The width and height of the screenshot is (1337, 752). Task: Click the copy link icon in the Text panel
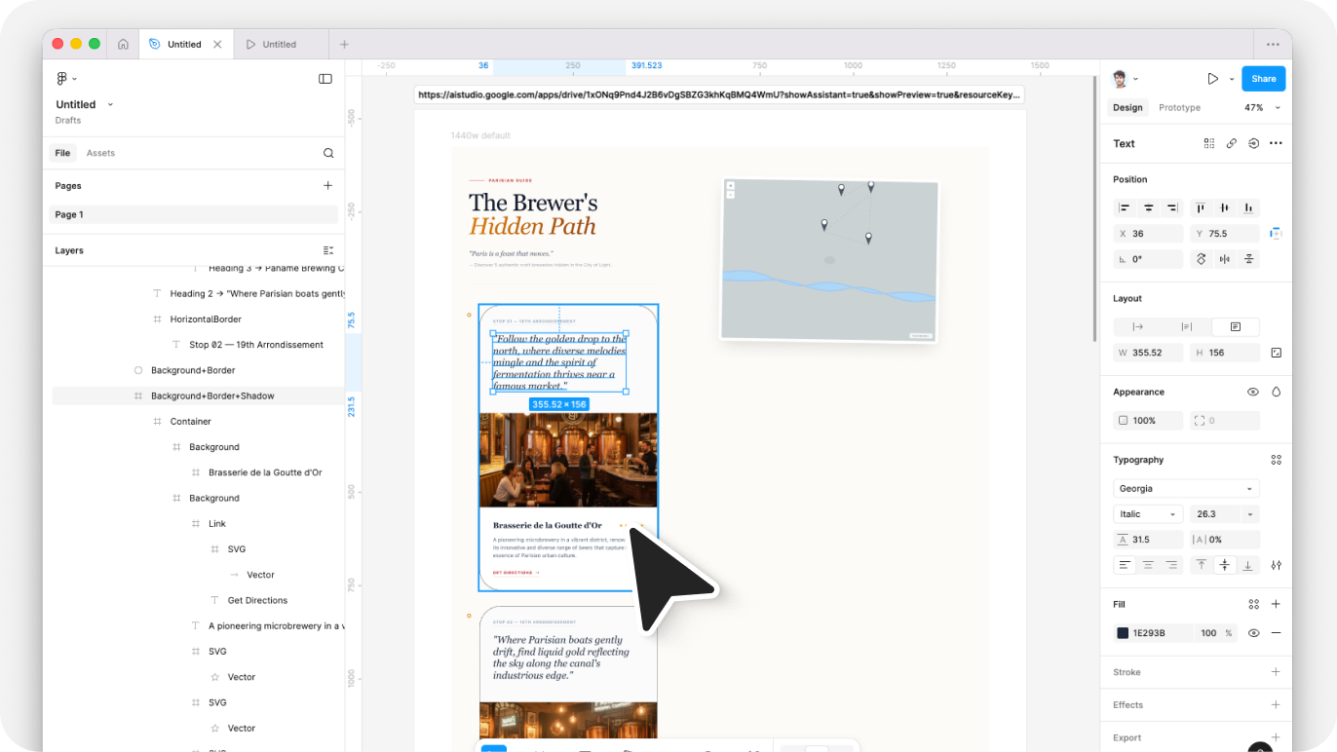(1231, 143)
